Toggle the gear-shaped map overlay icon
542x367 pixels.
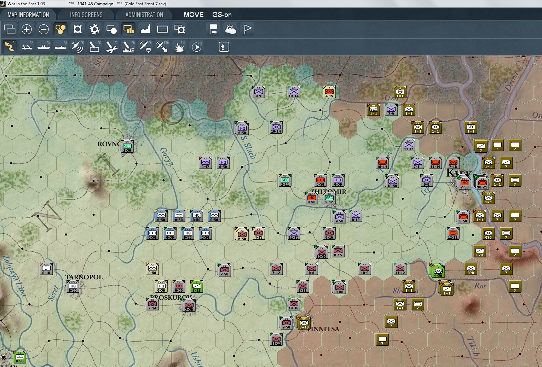coord(94,29)
